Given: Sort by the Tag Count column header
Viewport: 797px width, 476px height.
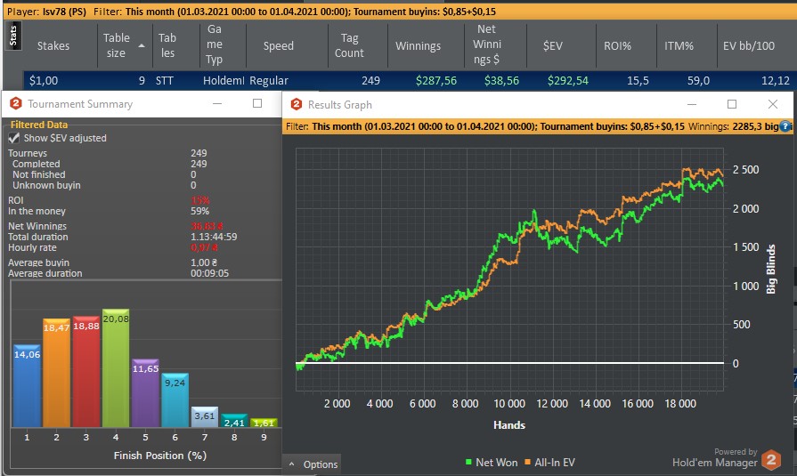Looking at the screenshot, I should pos(349,45).
